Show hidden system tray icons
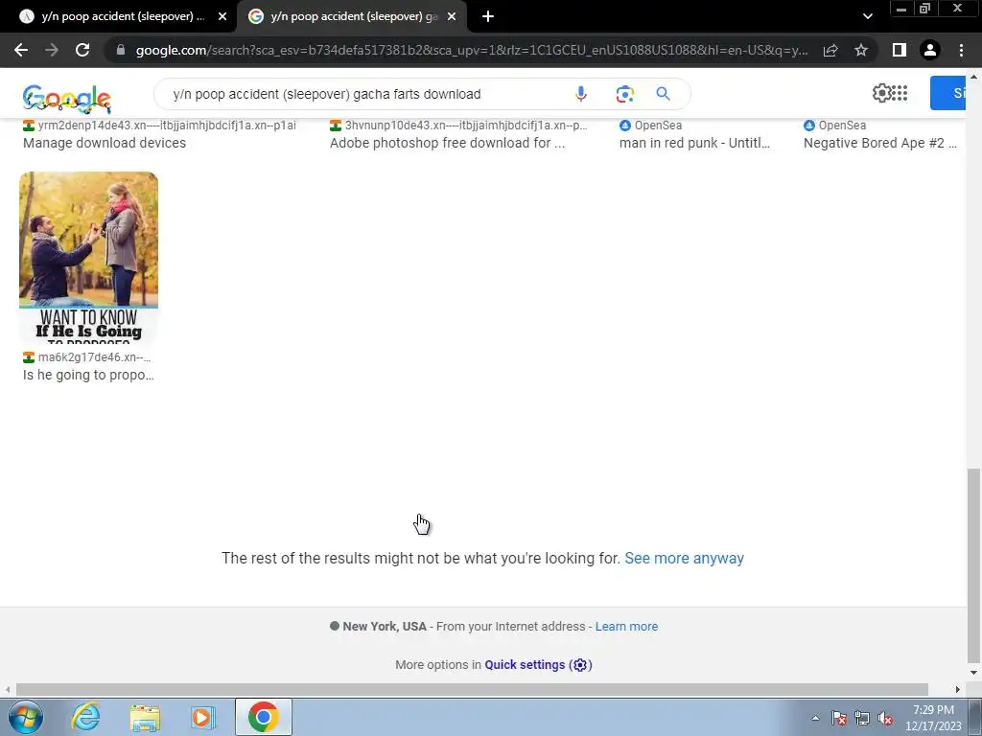Image resolution: width=982 pixels, height=736 pixels. [x=815, y=718]
